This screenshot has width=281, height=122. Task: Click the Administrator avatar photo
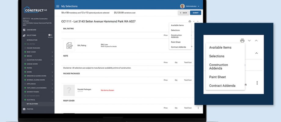(x=182, y=6)
